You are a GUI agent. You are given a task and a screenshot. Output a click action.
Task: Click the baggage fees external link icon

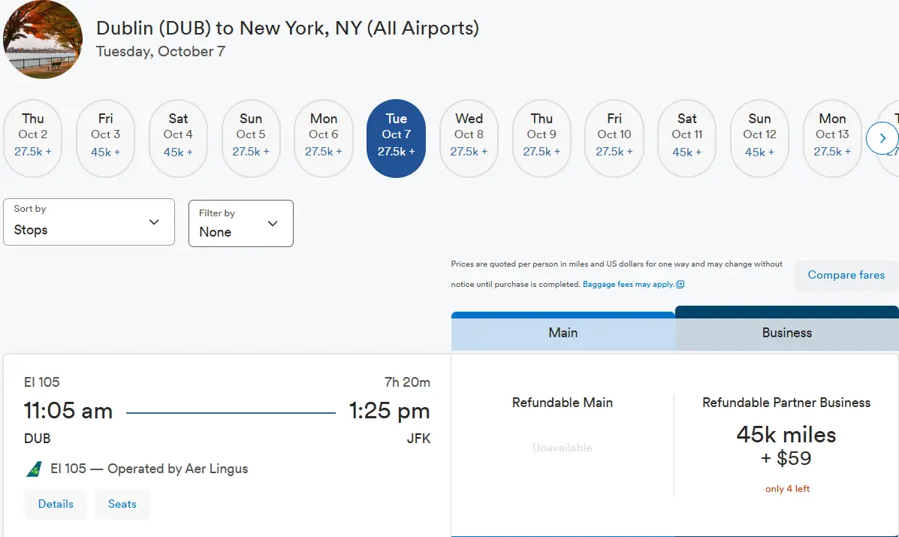[680, 284]
